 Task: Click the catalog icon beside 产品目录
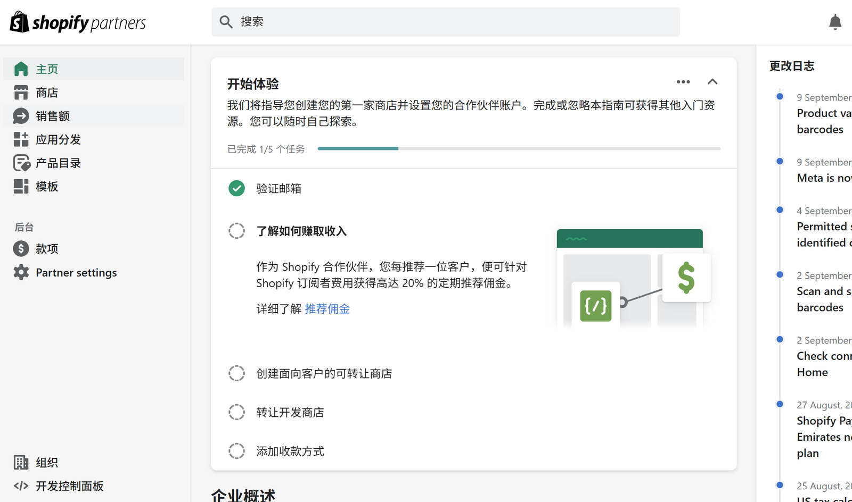21,163
